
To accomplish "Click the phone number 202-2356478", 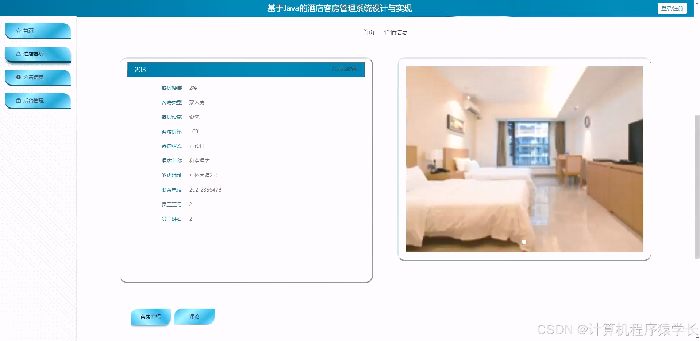I will 205,190.
